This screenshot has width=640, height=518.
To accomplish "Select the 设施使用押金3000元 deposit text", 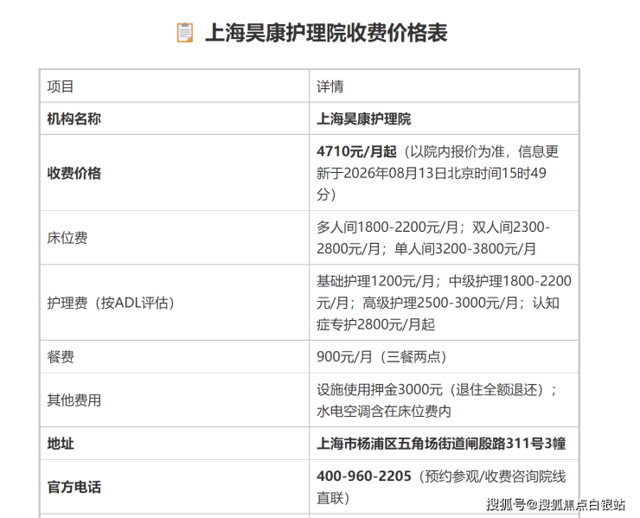I will 380,389.
